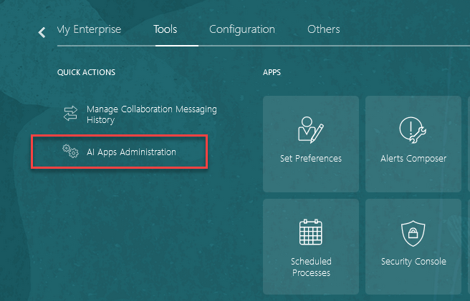470x301 pixels.
Task: Open the Set Preferences app label
Action: click(x=311, y=158)
